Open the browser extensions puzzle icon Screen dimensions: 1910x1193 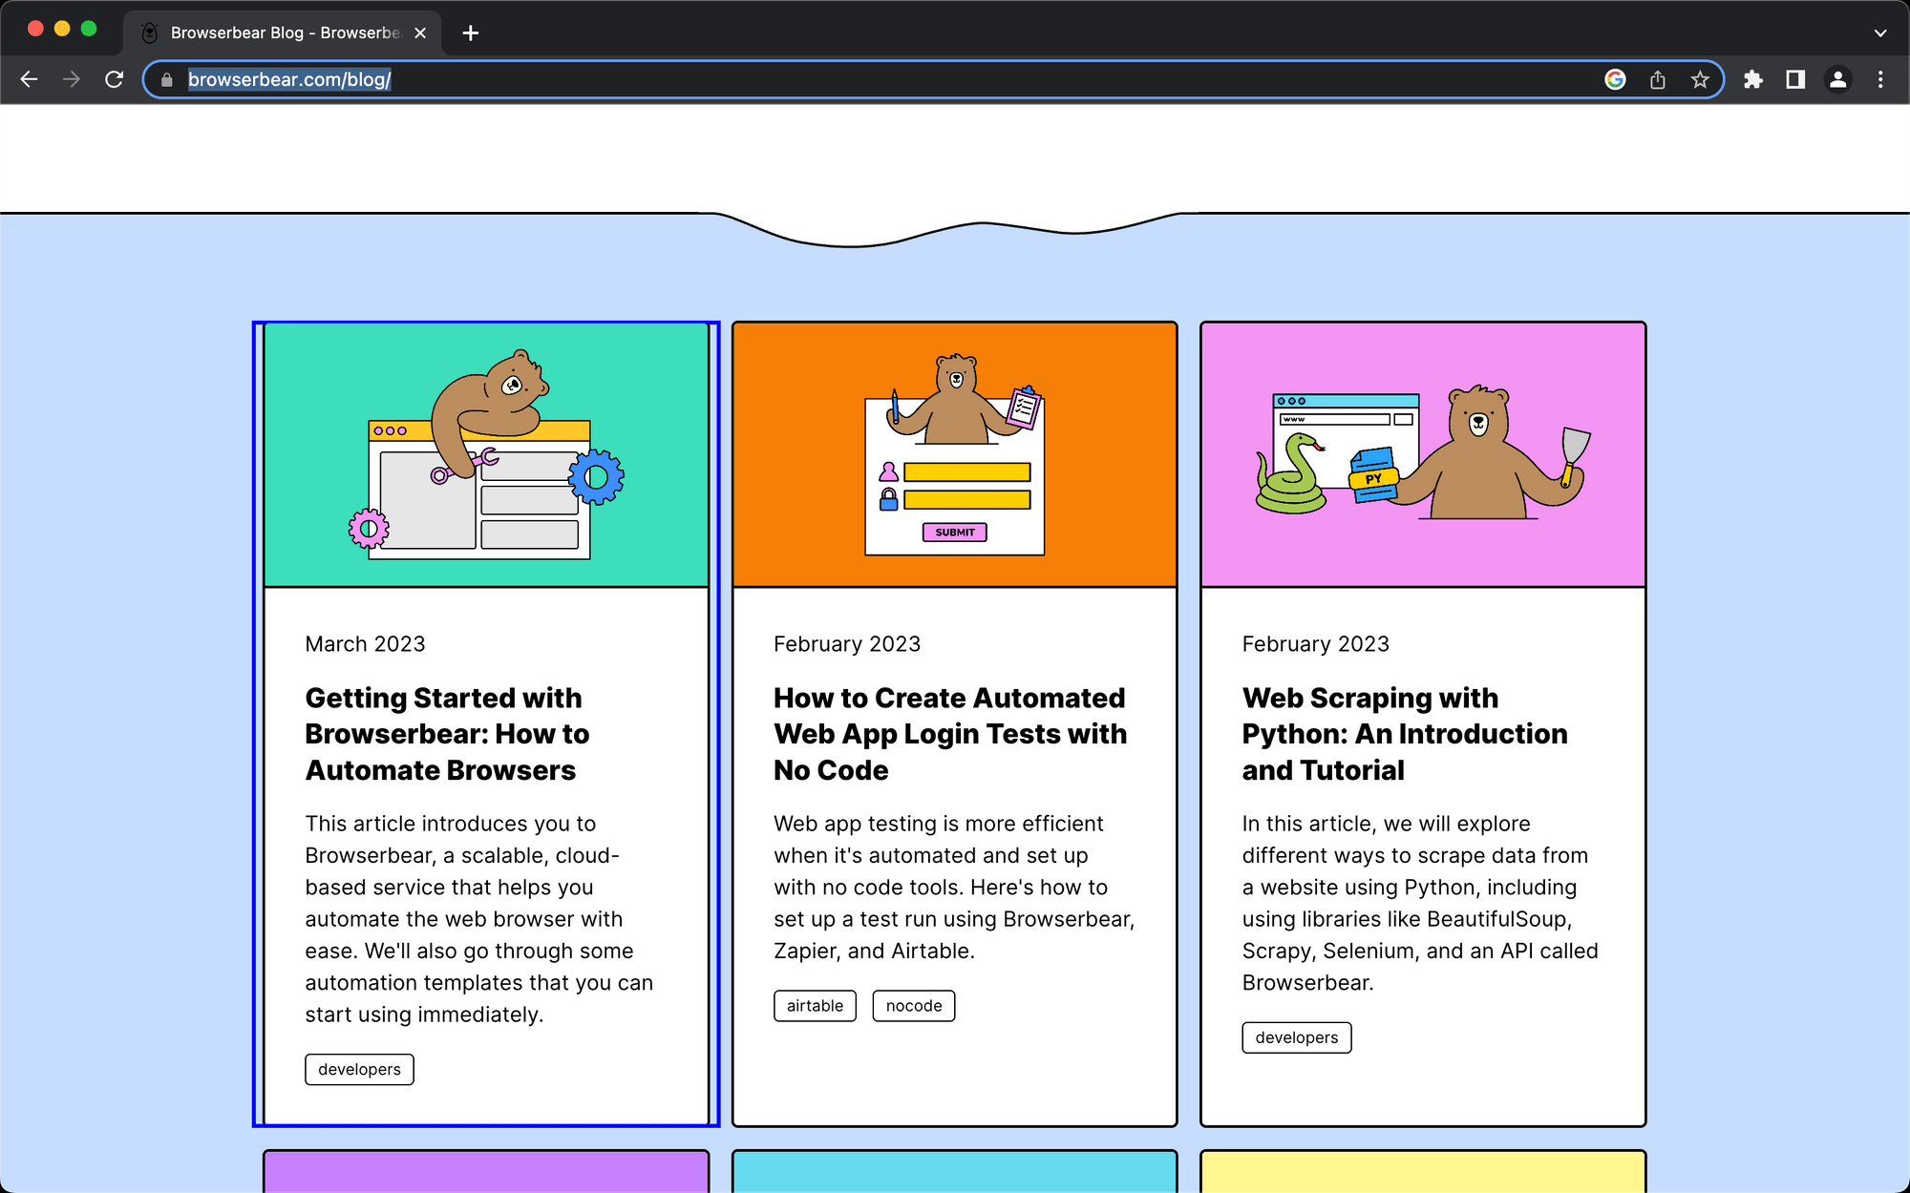(1753, 80)
